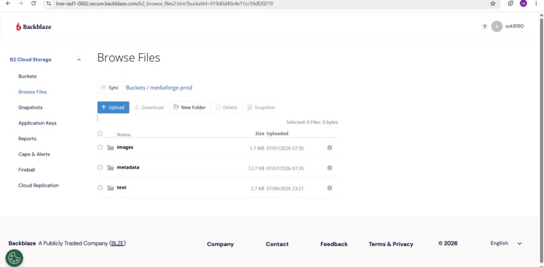Click the Download button
The width and height of the screenshot is (544, 267).
click(x=149, y=107)
